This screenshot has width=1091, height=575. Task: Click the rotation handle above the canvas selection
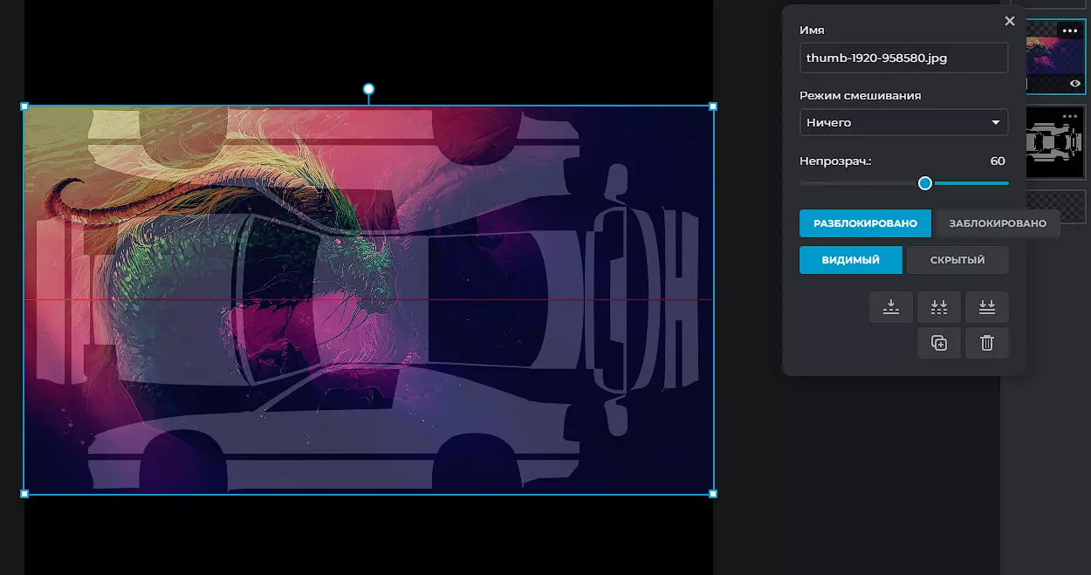point(368,89)
